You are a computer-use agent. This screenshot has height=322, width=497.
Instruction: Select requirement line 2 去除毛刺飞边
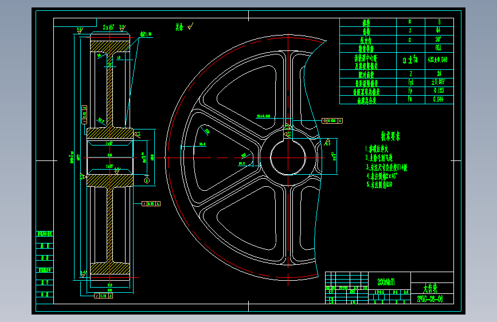click(x=379, y=158)
